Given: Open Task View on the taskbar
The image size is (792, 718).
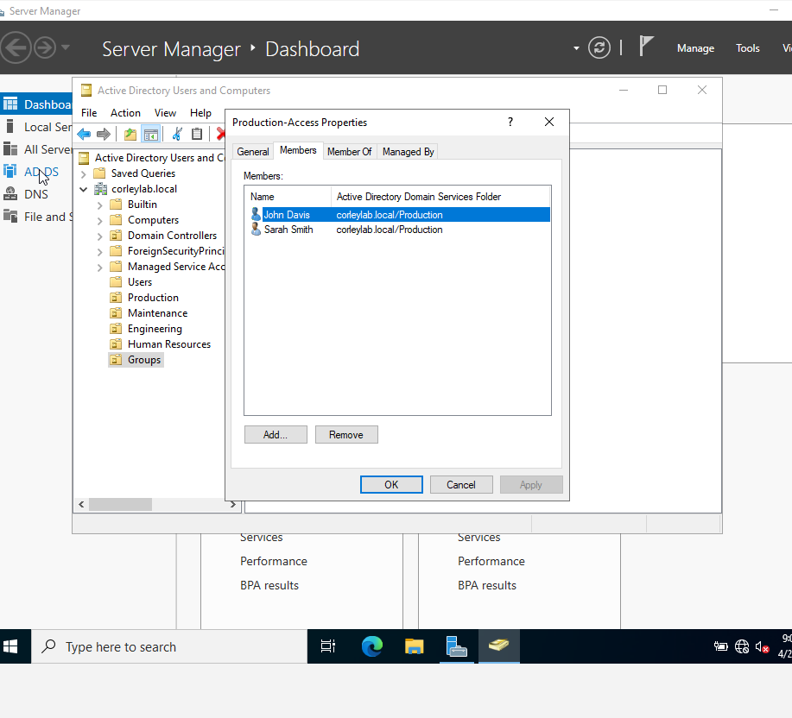Looking at the screenshot, I should (328, 646).
